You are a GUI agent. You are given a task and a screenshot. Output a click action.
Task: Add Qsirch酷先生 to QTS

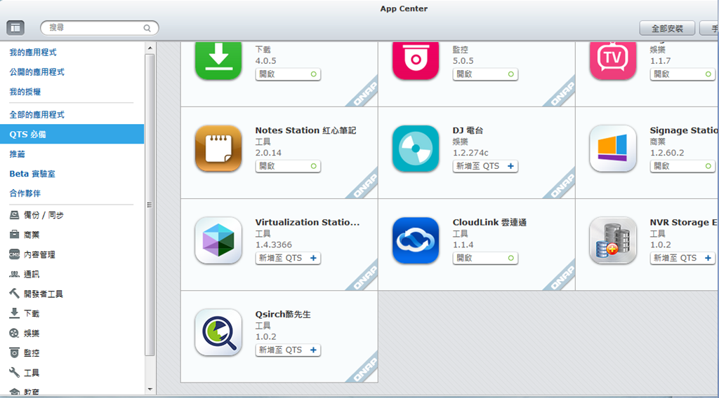click(x=288, y=350)
